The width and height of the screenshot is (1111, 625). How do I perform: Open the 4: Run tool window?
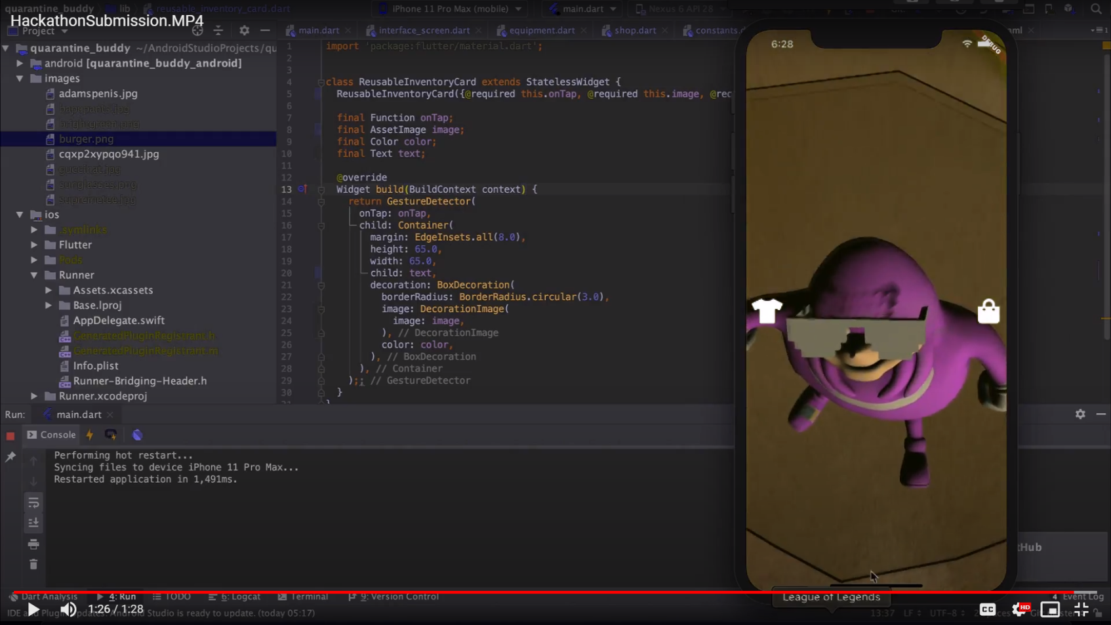(x=116, y=597)
